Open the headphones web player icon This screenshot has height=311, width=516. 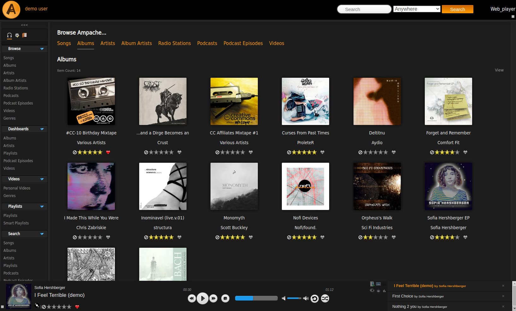(9, 35)
